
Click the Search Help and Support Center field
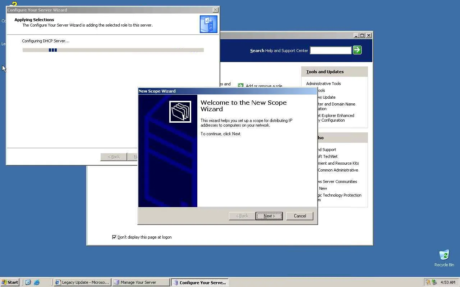point(331,51)
